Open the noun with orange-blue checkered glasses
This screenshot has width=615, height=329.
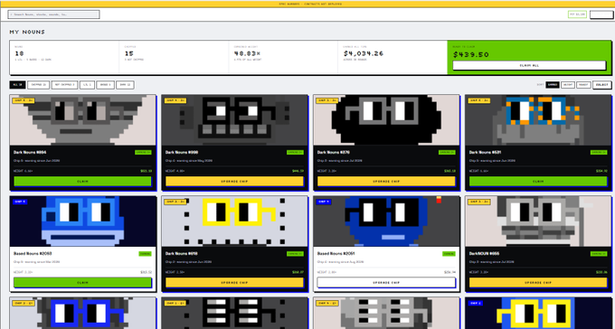pos(538,120)
